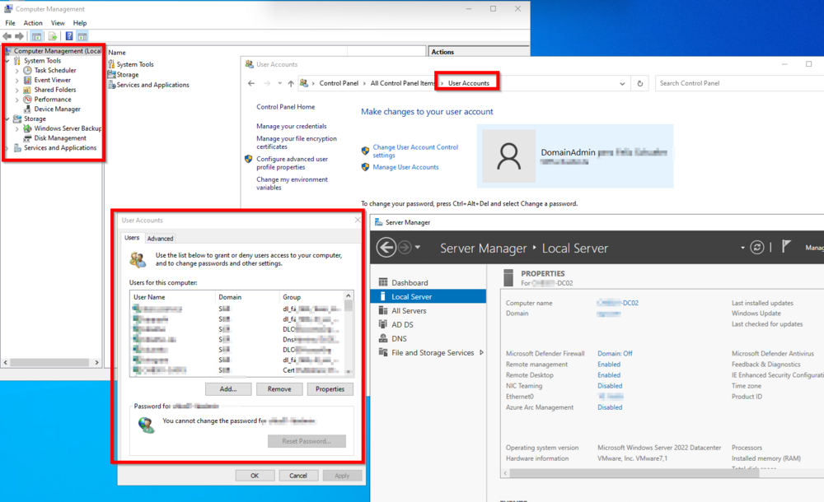
Task: Click the Server Manager back arrow button
Action: [x=386, y=247]
